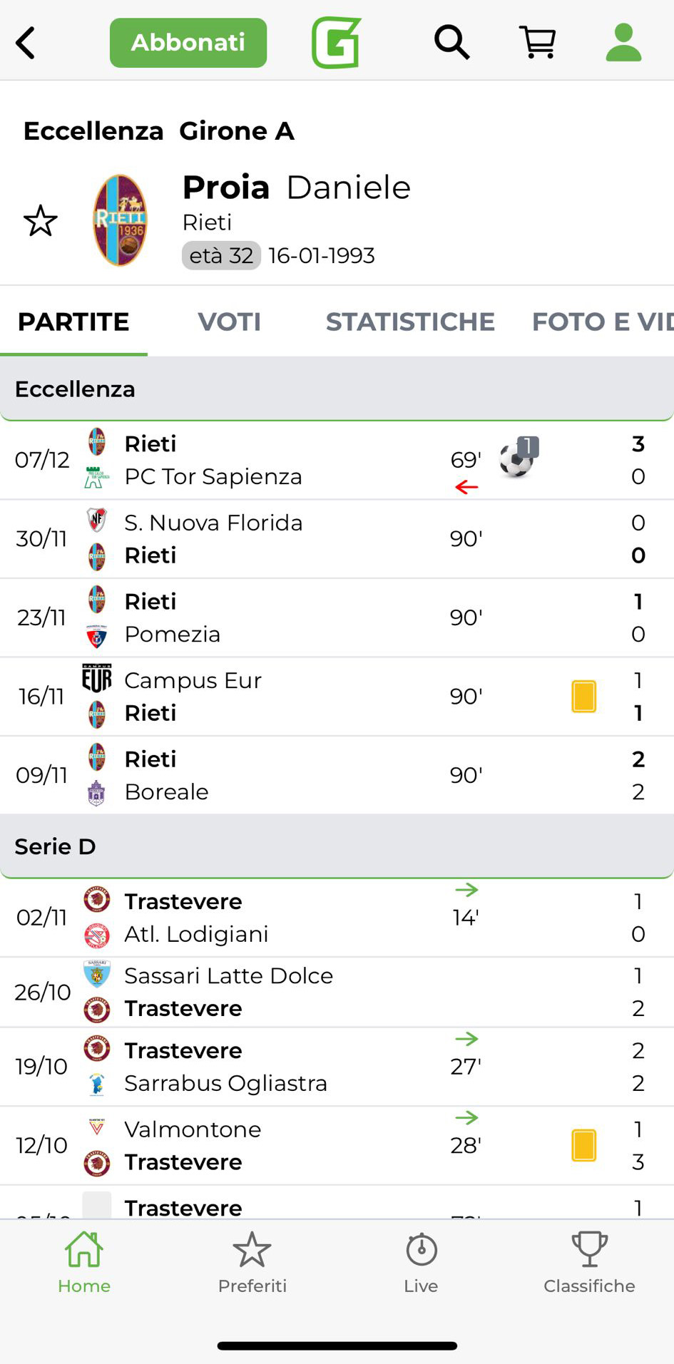Viewport: 674px width, 1364px height.
Task: Open Preferiti star in bottom bar
Action: [x=252, y=1263]
